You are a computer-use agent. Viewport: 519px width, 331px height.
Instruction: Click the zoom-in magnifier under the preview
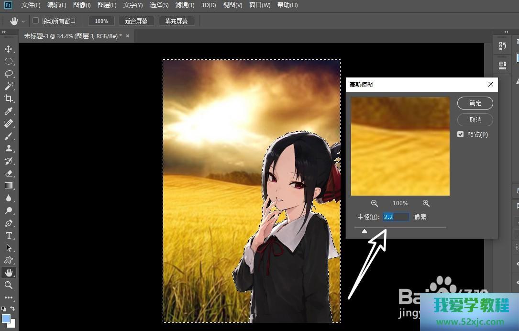[426, 203]
